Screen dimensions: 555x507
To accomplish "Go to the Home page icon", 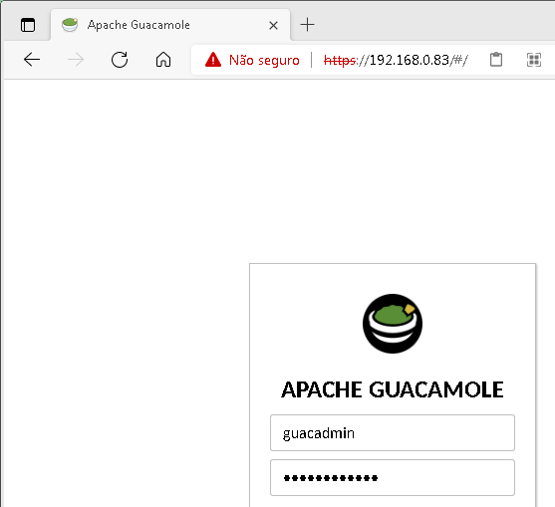I will [x=163, y=60].
